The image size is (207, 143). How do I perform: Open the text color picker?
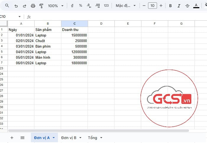(x=196, y=6)
